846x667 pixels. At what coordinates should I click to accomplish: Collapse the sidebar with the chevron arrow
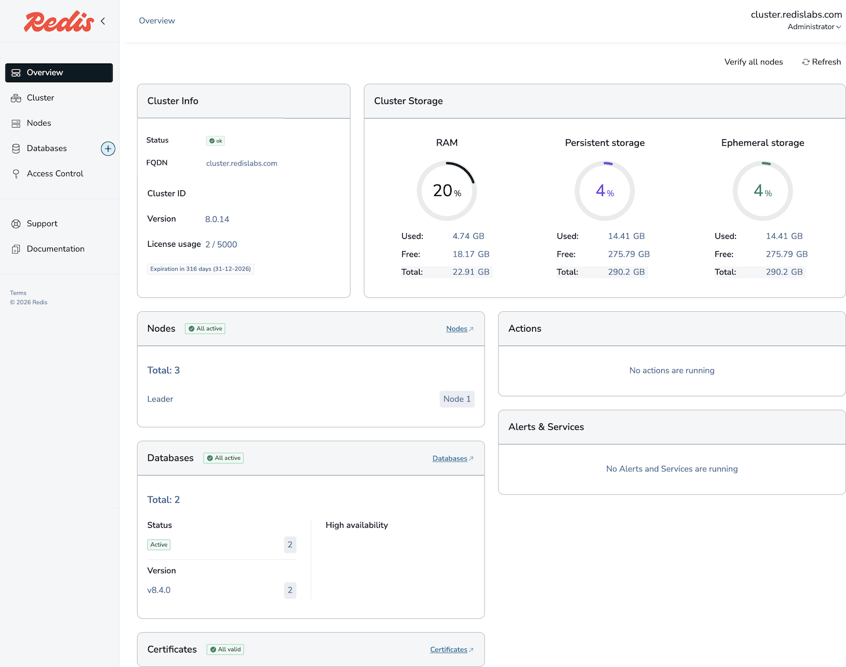[x=103, y=21]
